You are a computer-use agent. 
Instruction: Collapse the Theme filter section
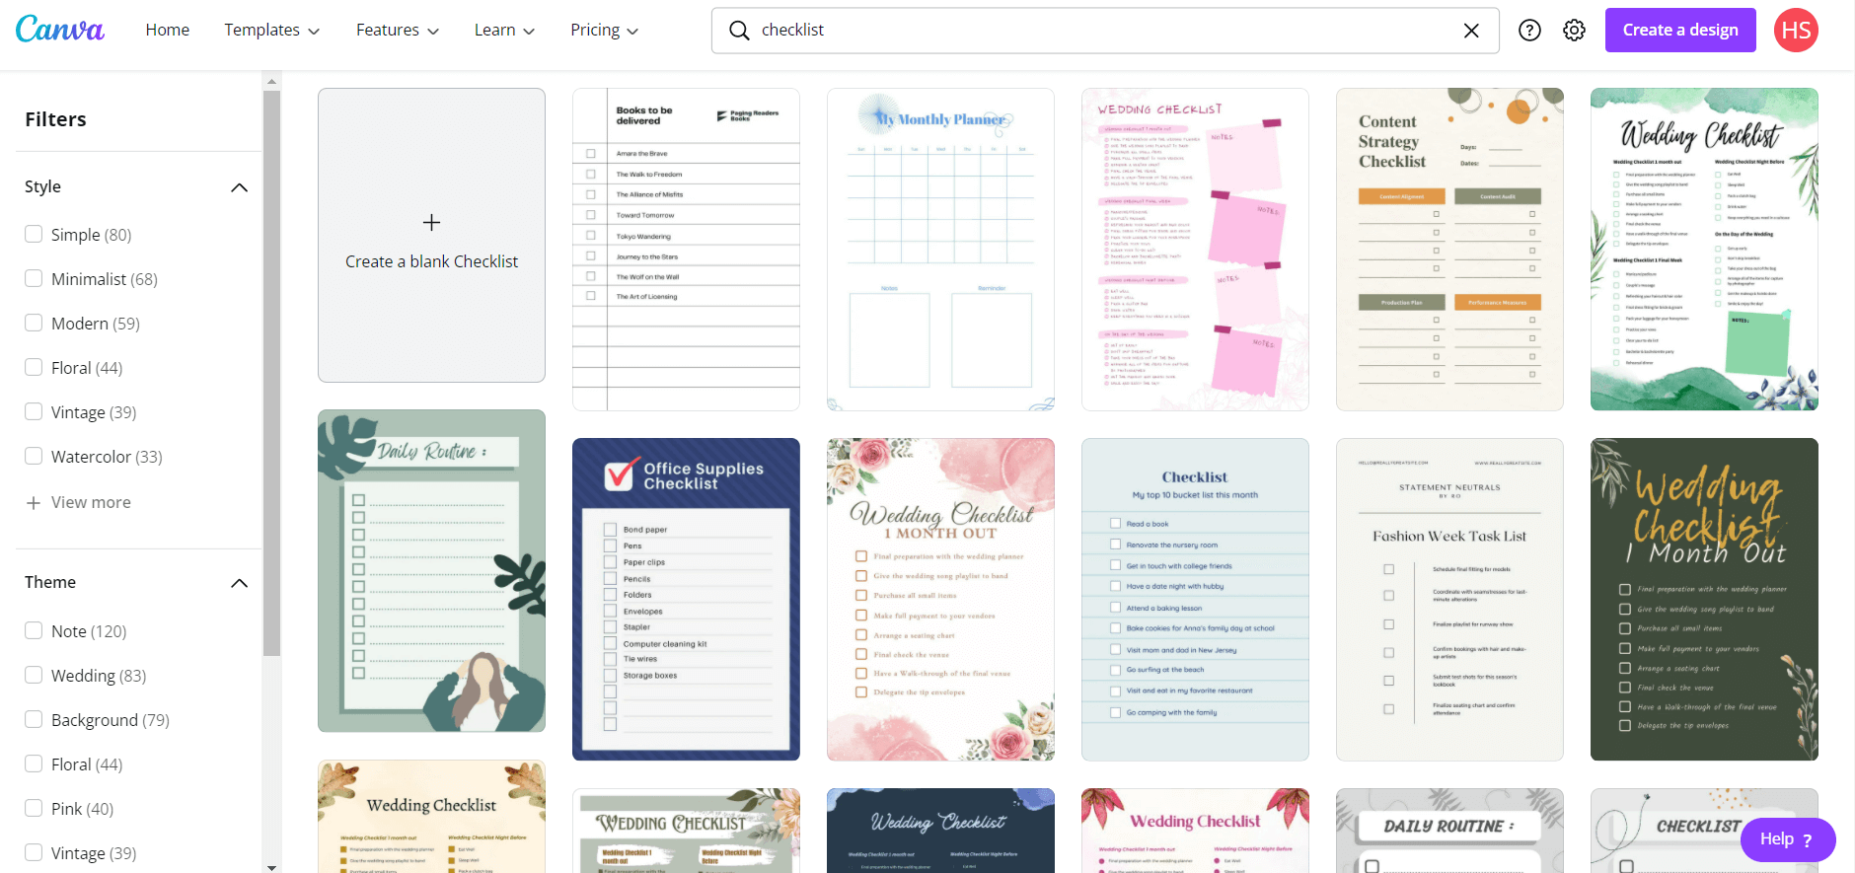[x=239, y=583]
